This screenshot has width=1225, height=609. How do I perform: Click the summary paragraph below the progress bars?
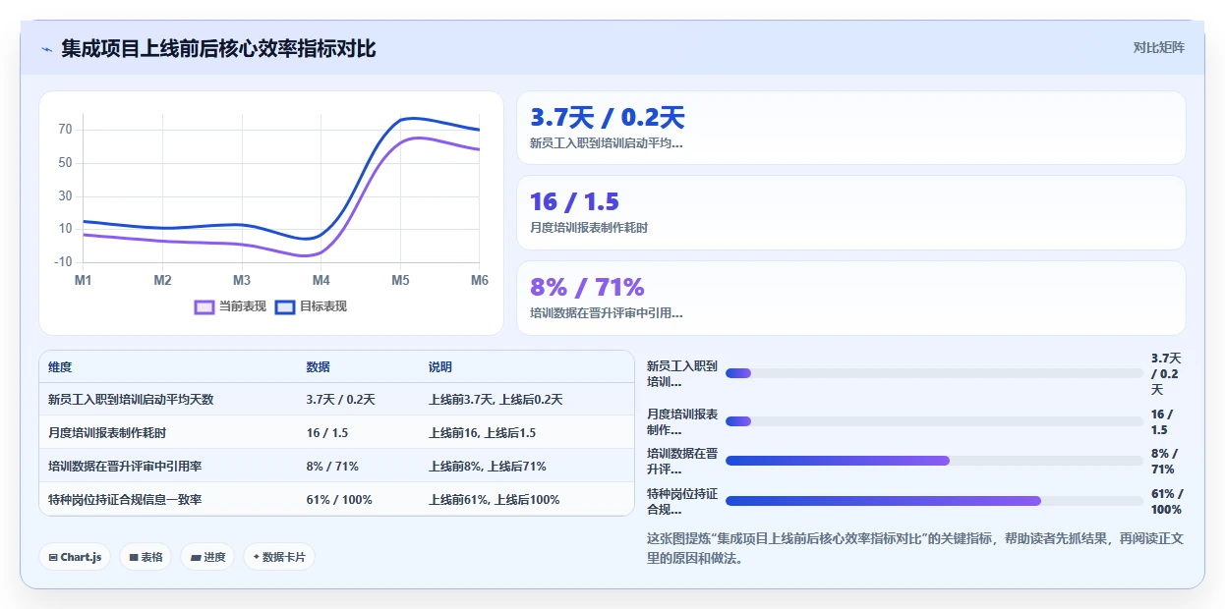point(915,548)
